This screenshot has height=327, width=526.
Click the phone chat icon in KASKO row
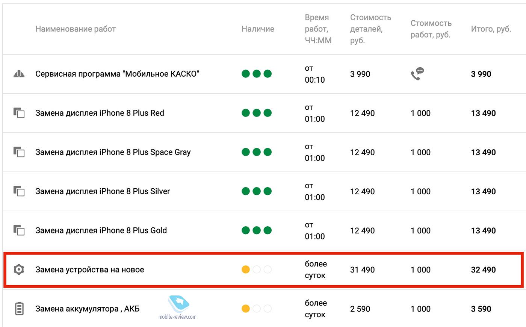[417, 74]
